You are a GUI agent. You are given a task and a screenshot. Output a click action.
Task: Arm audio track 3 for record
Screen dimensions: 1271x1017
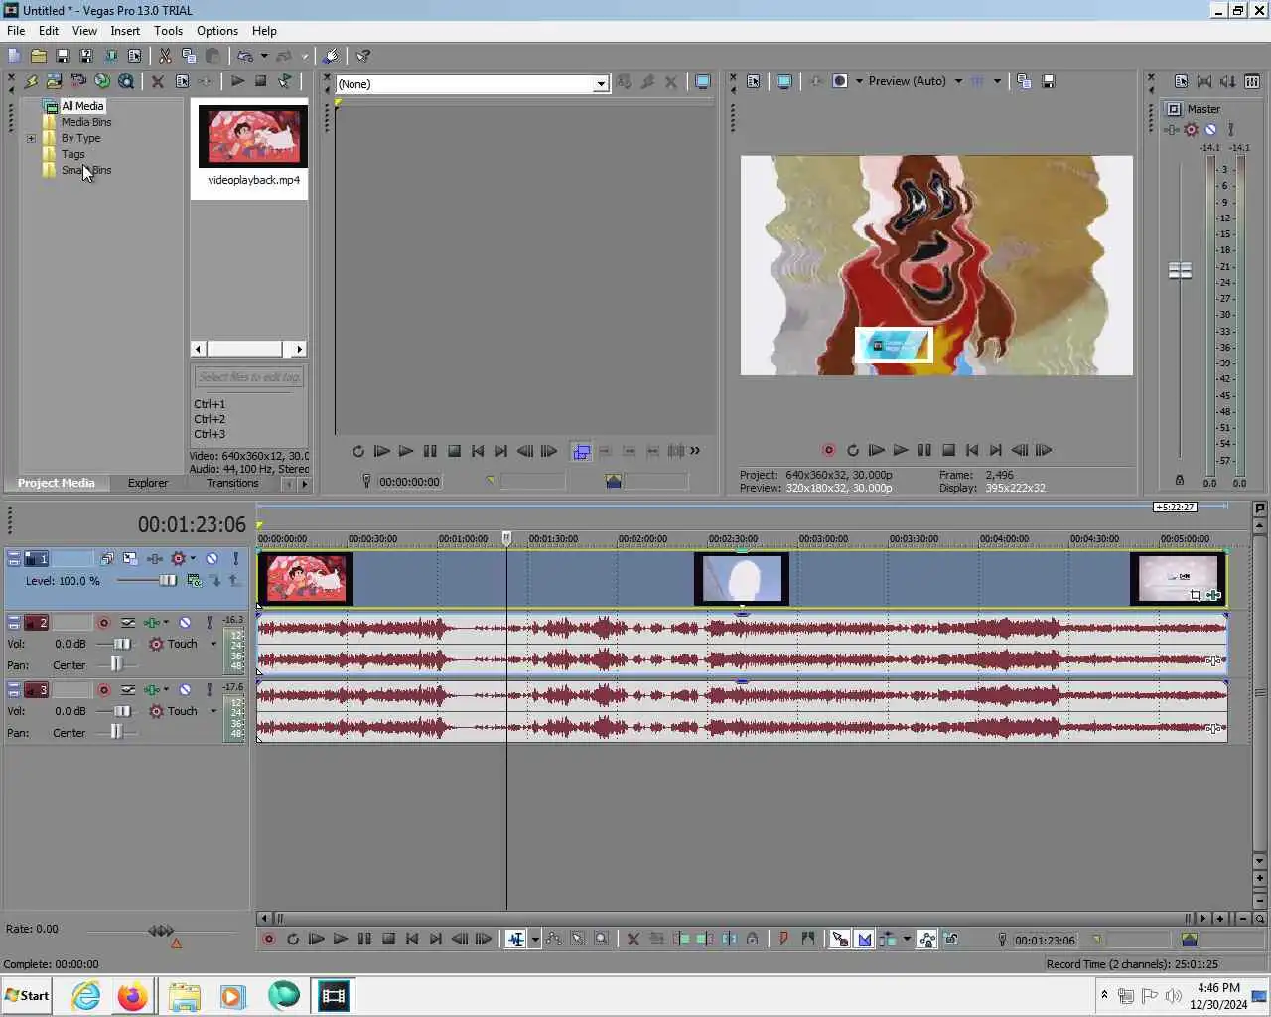pyautogui.click(x=103, y=690)
